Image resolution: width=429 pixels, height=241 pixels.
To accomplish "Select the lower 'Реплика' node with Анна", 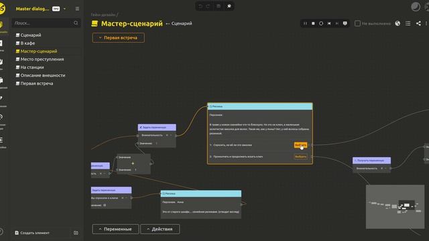I will click(x=201, y=204).
